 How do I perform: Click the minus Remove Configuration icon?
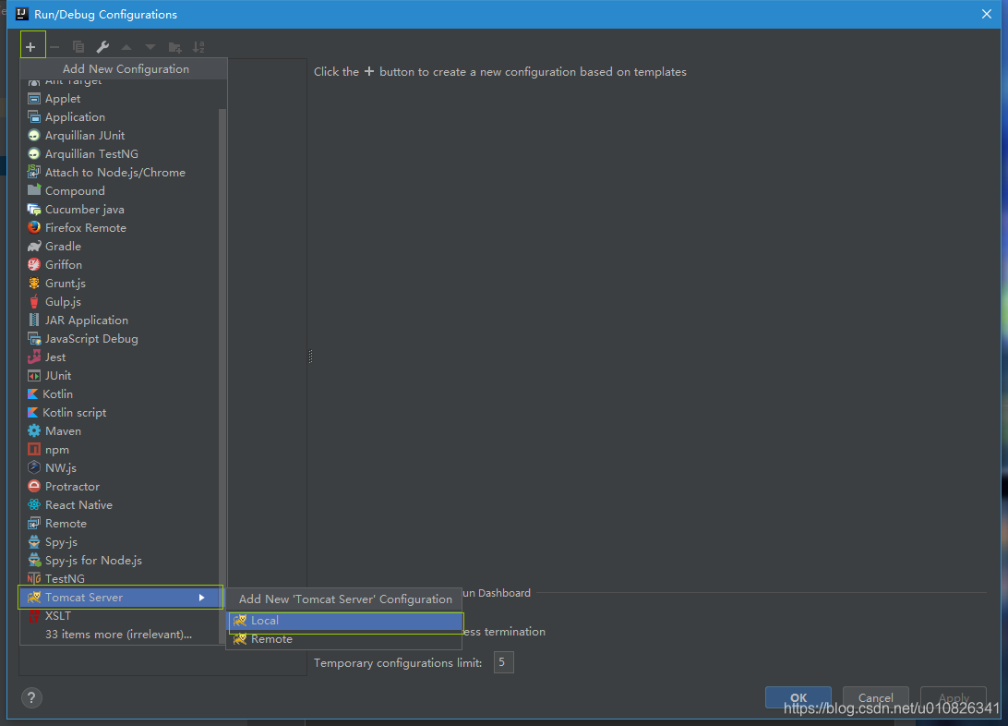pyautogui.click(x=54, y=47)
